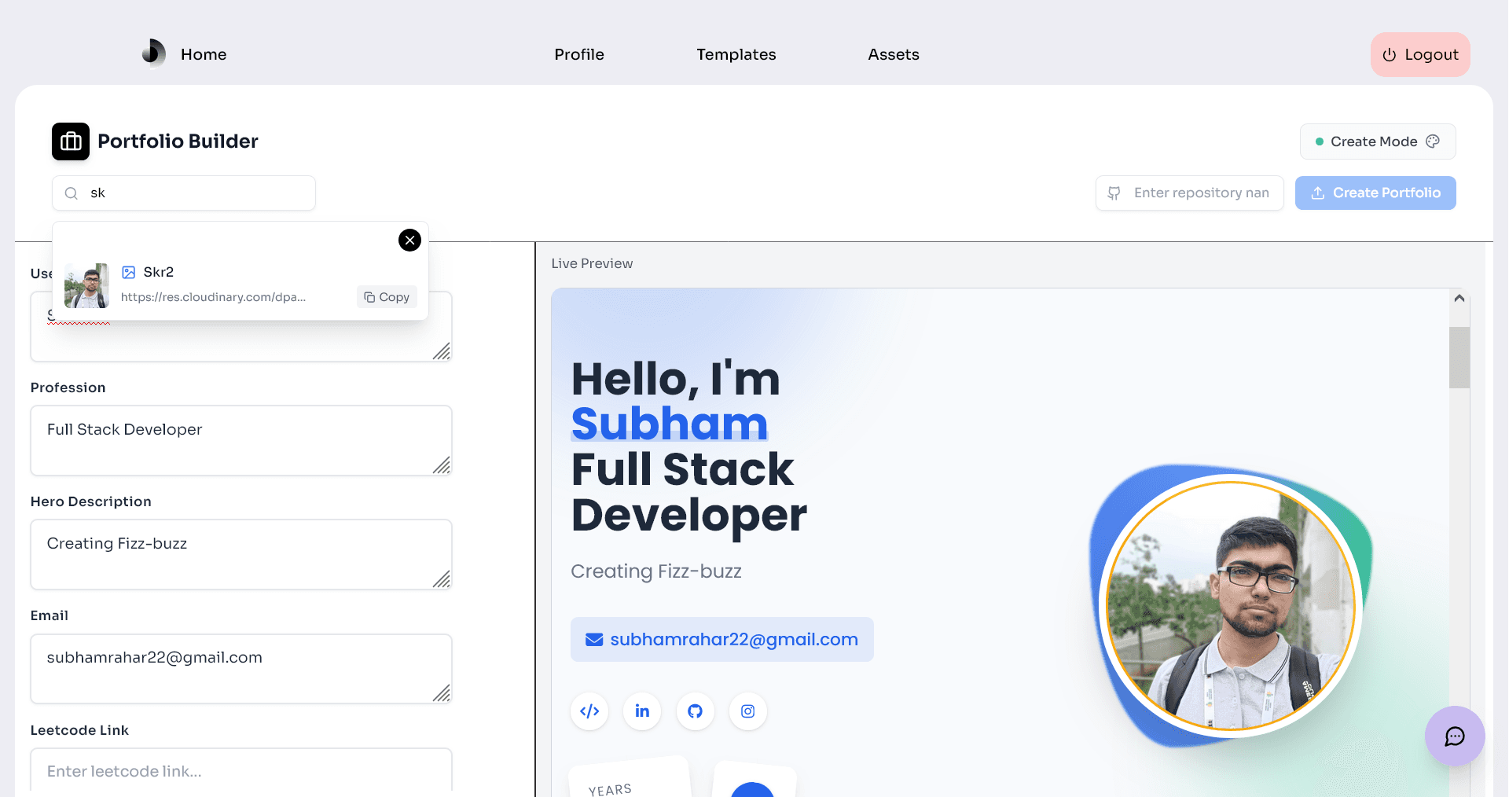Click the Logout button
Screen dimensions: 1509x797
(x=1420, y=54)
